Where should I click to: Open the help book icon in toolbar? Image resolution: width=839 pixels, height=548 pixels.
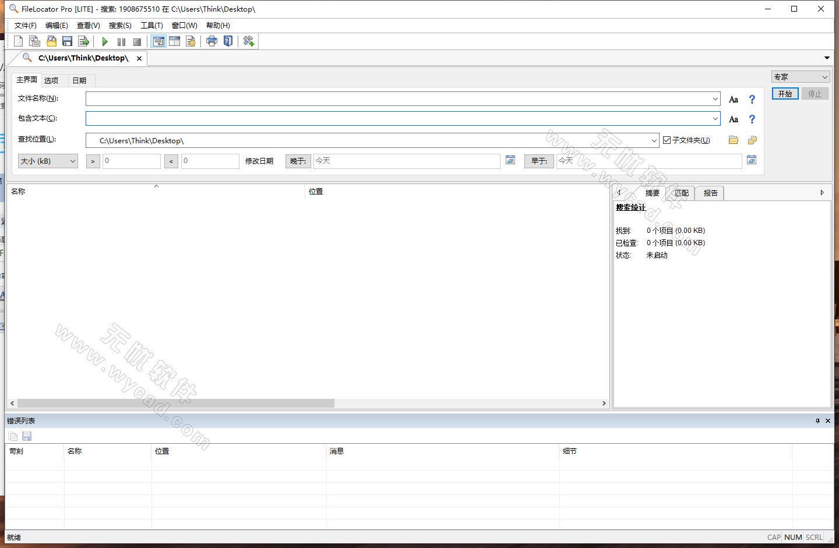pos(228,41)
